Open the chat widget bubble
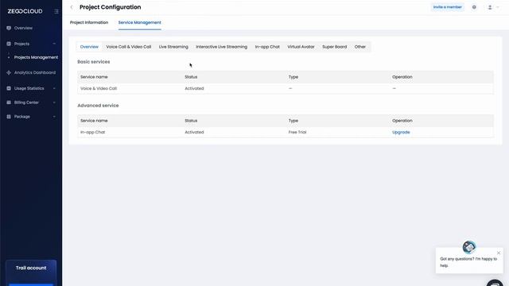 495,283
